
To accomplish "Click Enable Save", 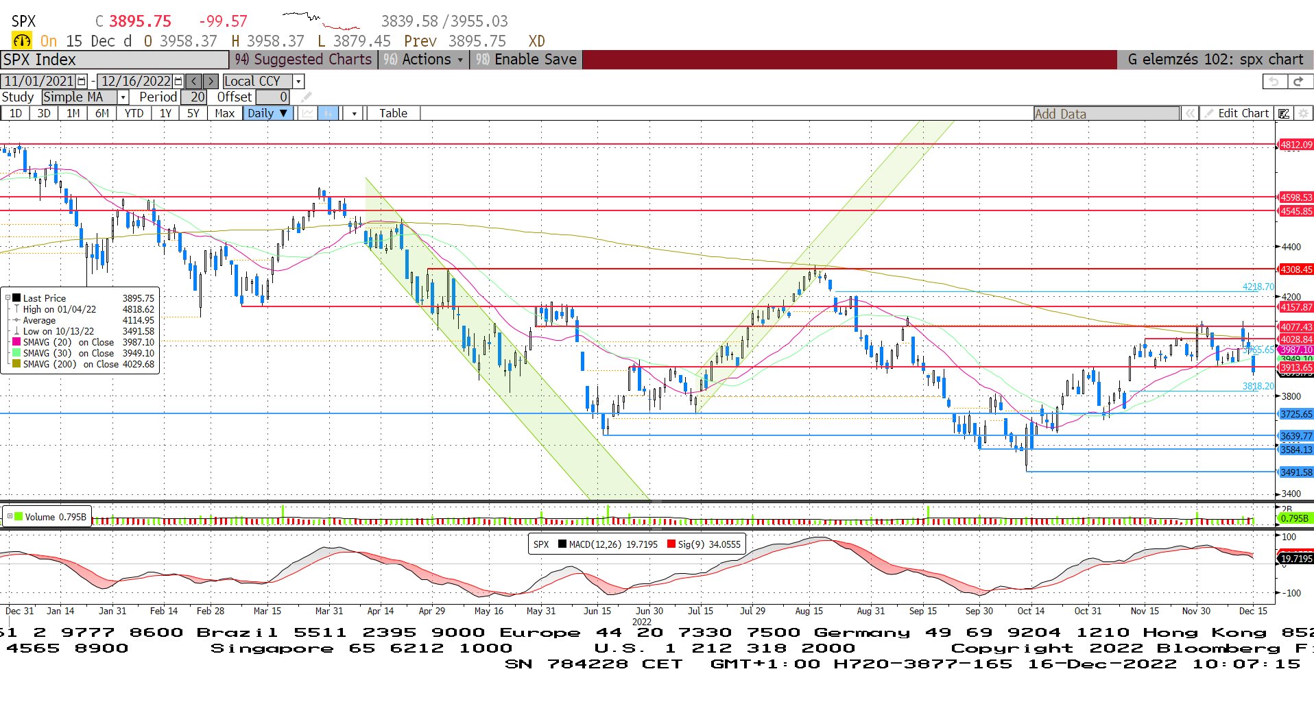I will tap(527, 60).
